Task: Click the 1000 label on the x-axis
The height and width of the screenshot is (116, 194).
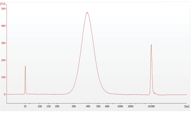Action: click(x=120, y=106)
